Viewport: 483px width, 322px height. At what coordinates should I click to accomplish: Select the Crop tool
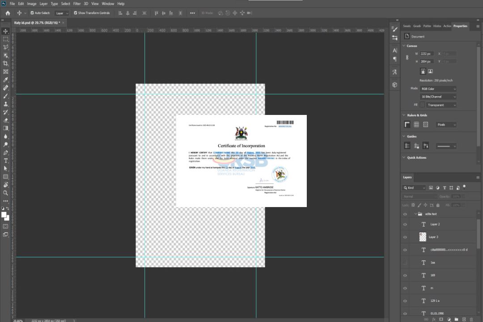click(6, 64)
